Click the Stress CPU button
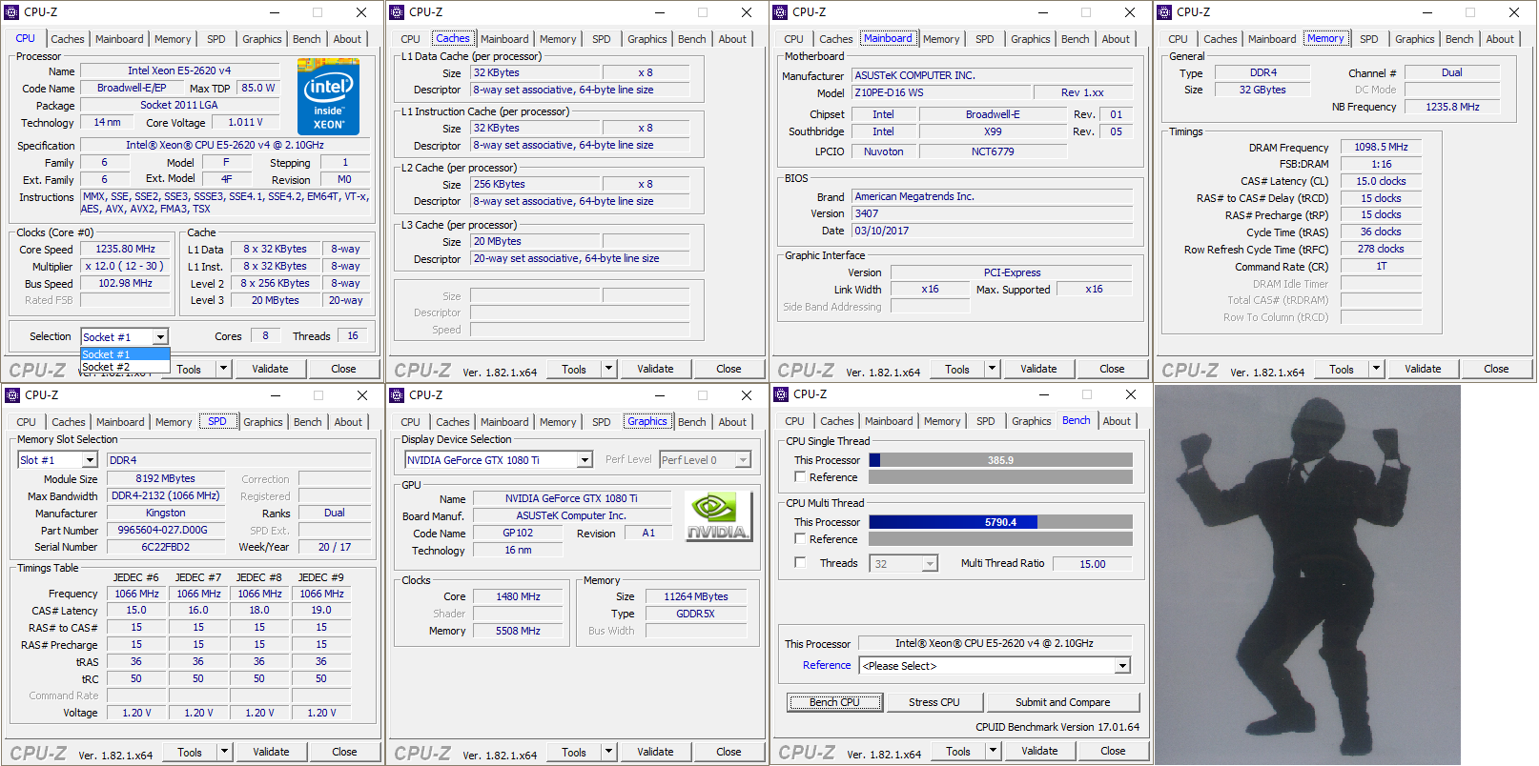Screen dimensions: 1539x766 pyautogui.click(x=934, y=702)
